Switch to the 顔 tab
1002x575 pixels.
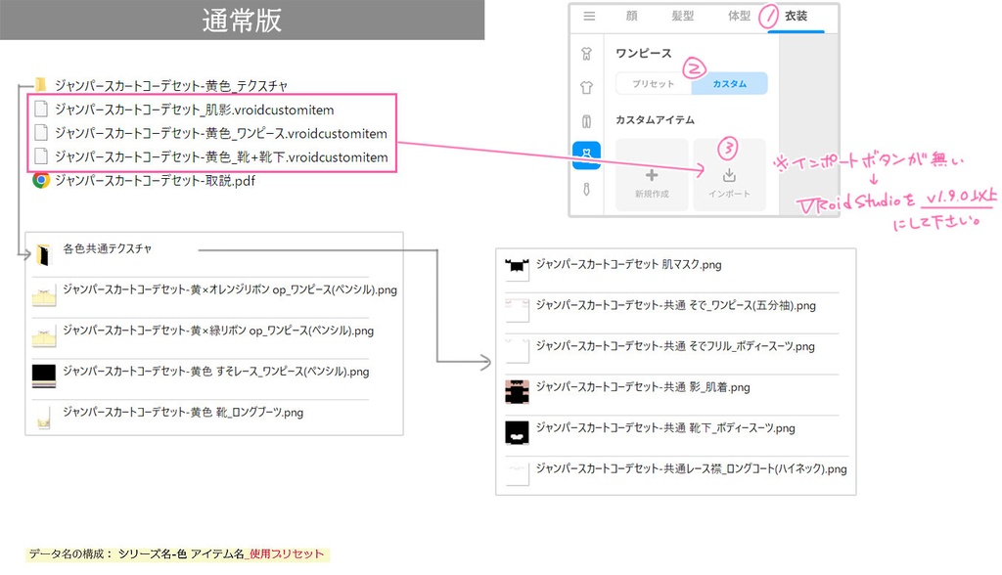coord(631,16)
